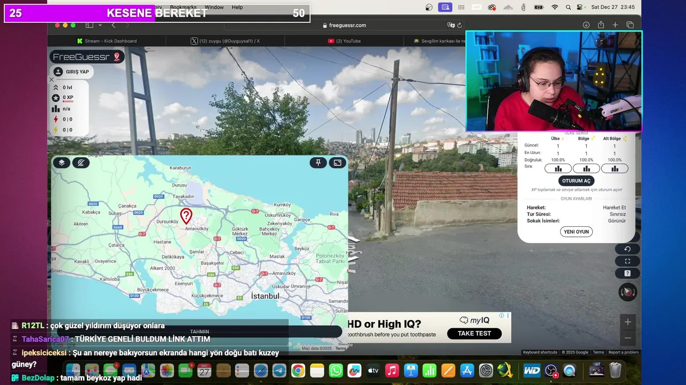
Task: Click the FreeGuessr logo
Action: (x=87, y=57)
